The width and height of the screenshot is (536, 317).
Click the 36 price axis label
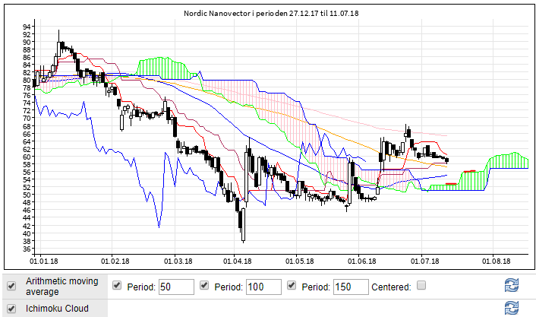pos(27,249)
